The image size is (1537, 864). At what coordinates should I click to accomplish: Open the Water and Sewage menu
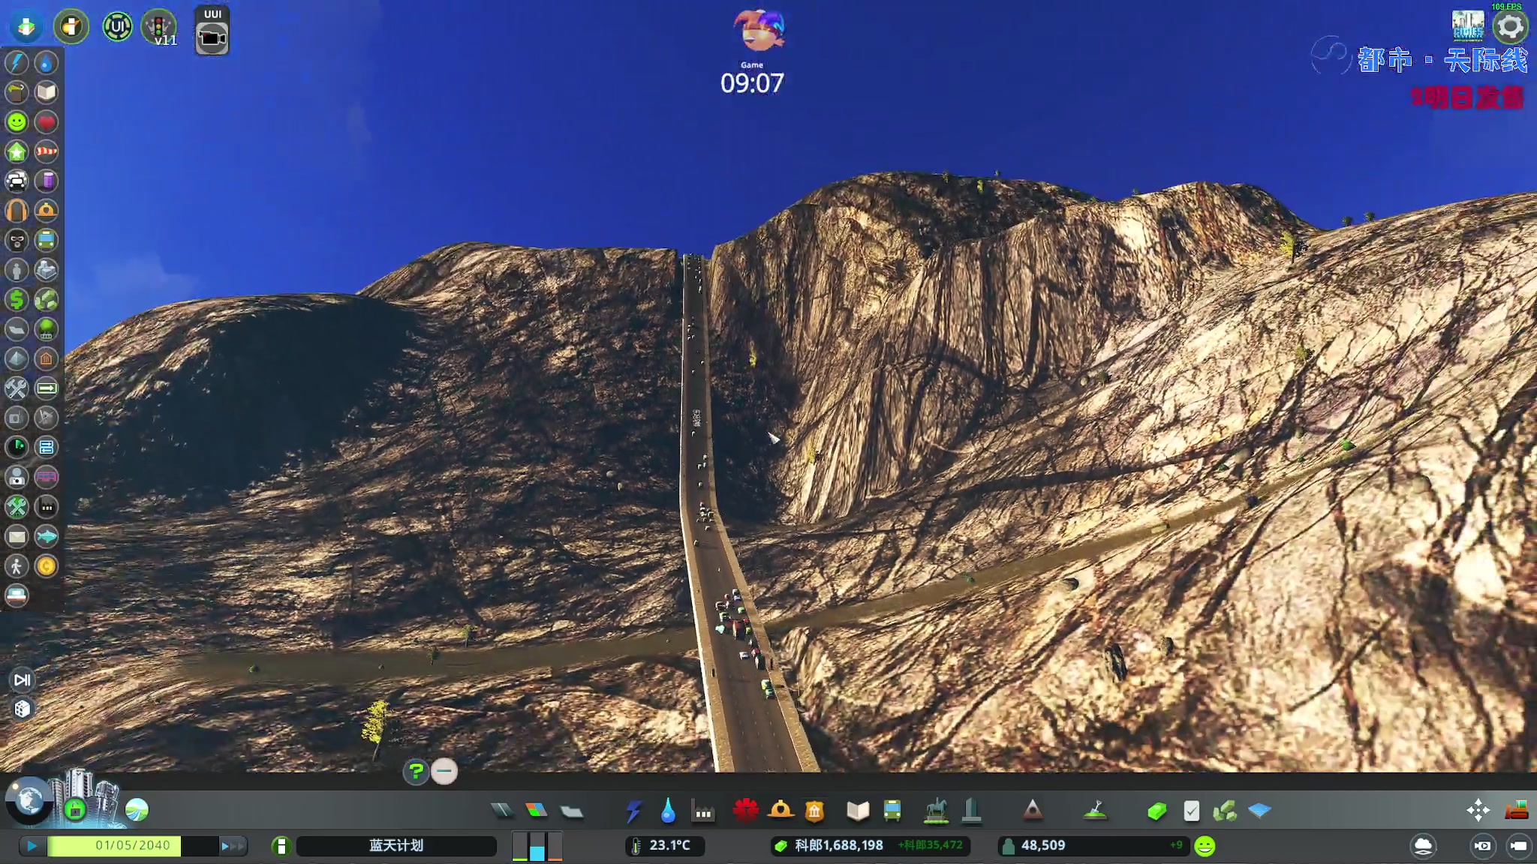668,811
